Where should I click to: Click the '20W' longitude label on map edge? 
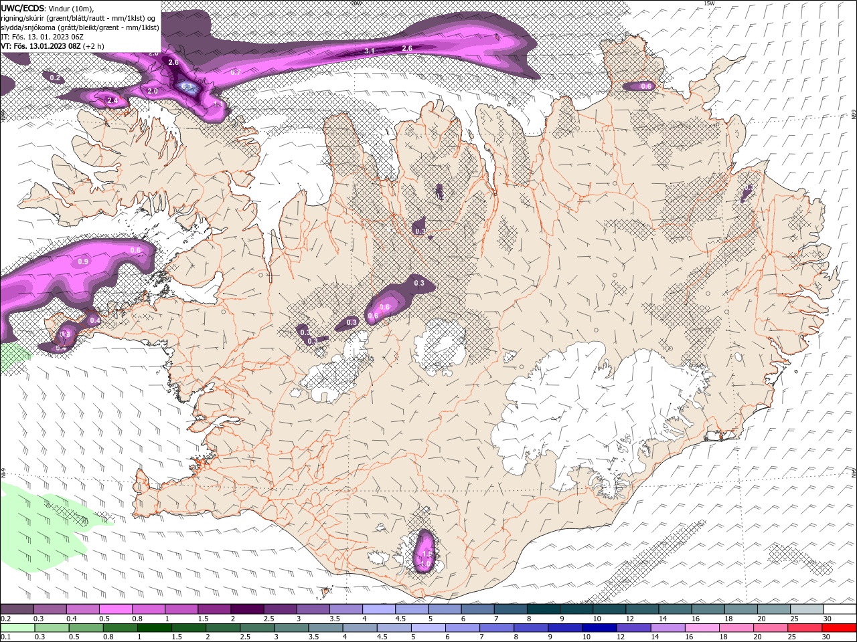pos(356,3)
